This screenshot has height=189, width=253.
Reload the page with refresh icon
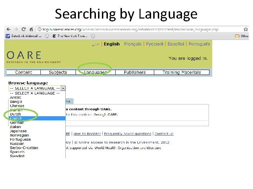[24, 29]
